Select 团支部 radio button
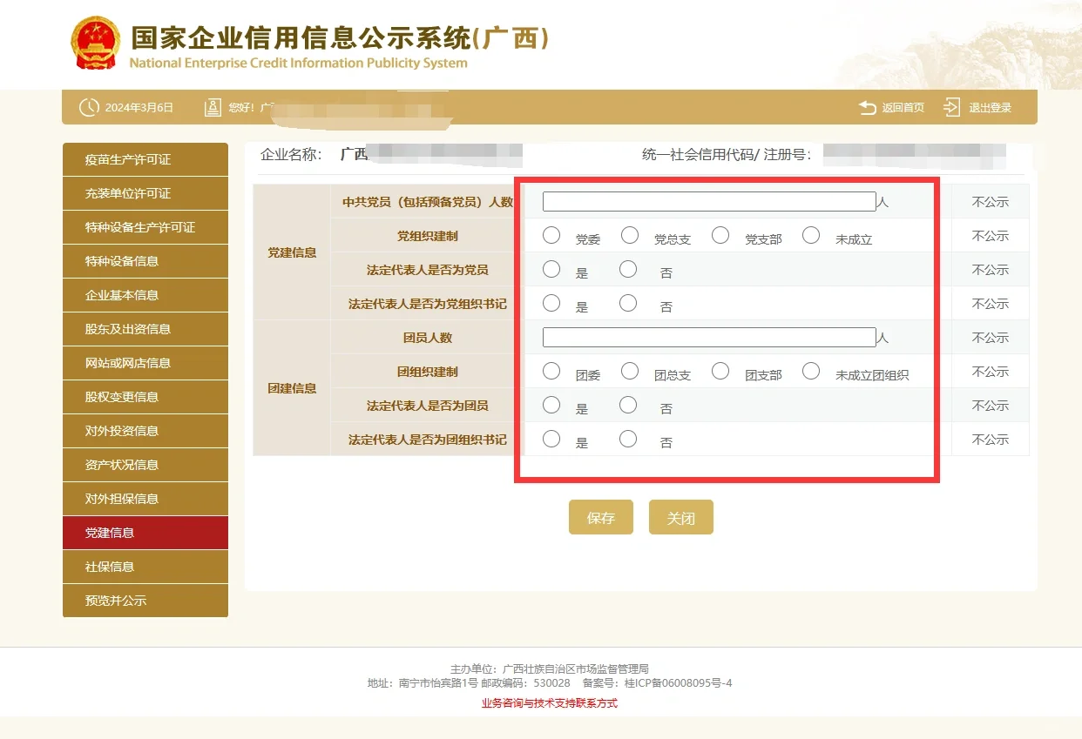This screenshot has height=739, width=1082. (720, 371)
